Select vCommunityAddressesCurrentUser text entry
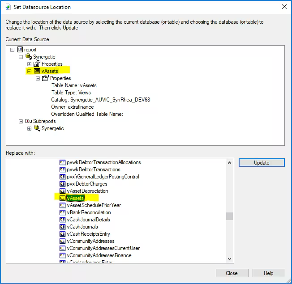This screenshot has width=292, height=284. (x=103, y=248)
